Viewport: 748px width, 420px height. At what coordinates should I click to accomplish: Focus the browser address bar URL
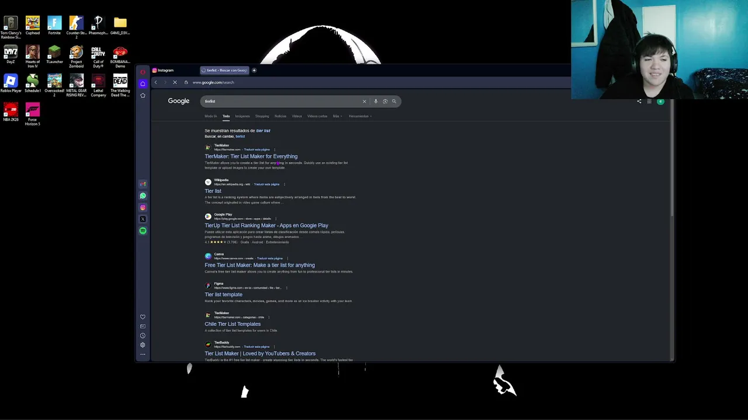point(213,82)
